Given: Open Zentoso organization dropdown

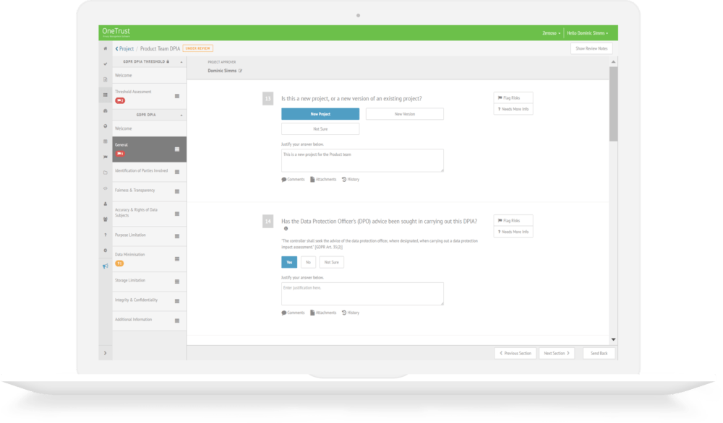Looking at the screenshot, I should [552, 33].
